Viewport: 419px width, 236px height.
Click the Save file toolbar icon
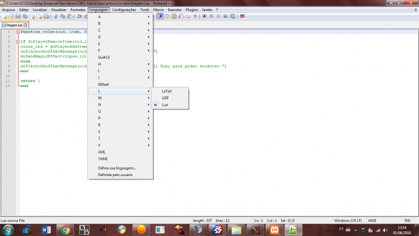click(18, 17)
